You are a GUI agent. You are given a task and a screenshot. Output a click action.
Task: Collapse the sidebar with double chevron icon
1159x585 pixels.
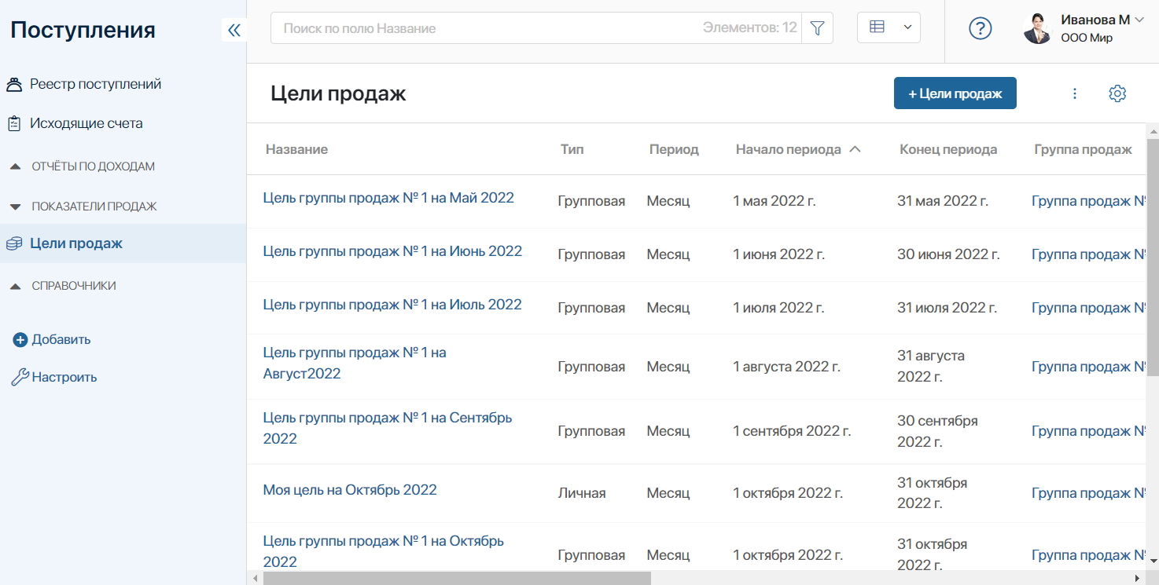pyautogui.click(x=234, y=30)
